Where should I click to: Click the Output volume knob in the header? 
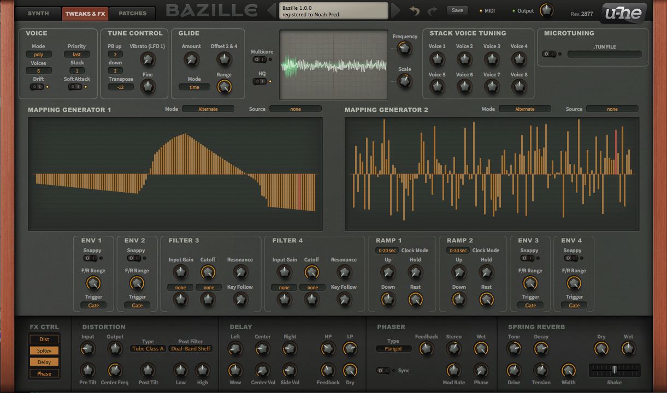546,10
